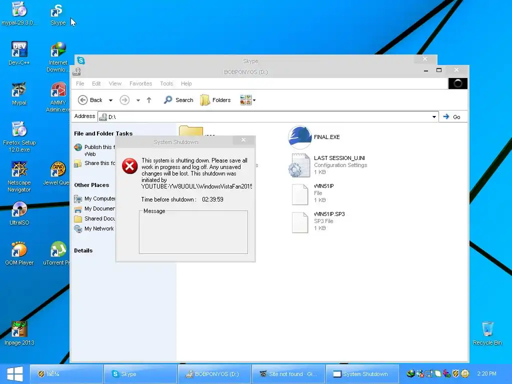Switch to BOBPONYOS (D:) taskbar button

[214, 374]
